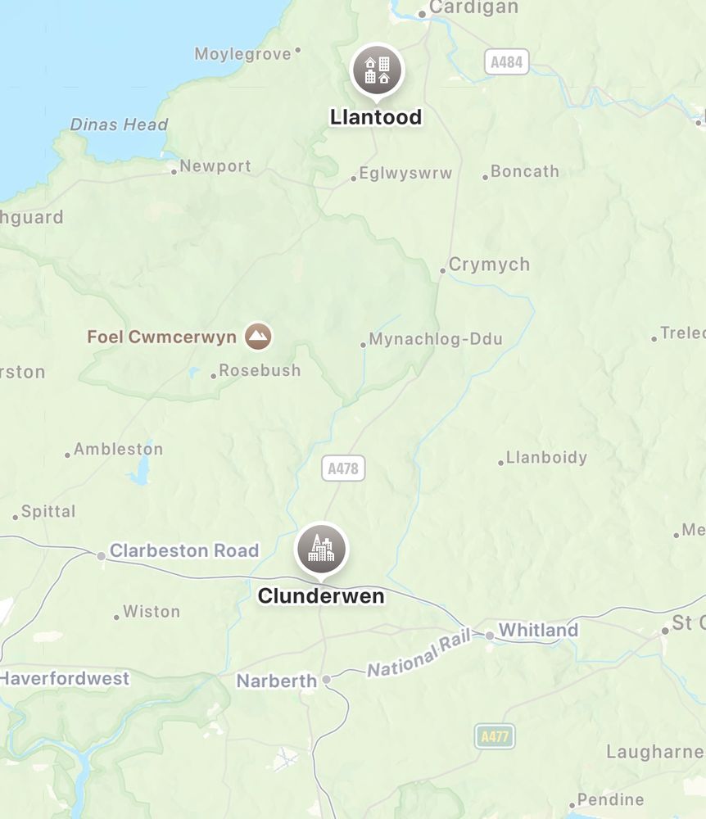Tap the Foel Cwmcerwyn mountain icon
The height and width of the screenshot is (819, 706).
pyautogui.click(x=258, y=336)
